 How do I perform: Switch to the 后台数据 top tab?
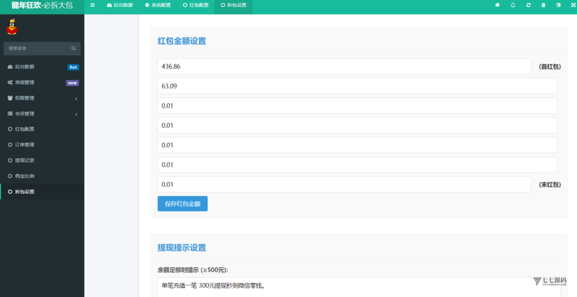pyautogui.click(x=120, y=5)
